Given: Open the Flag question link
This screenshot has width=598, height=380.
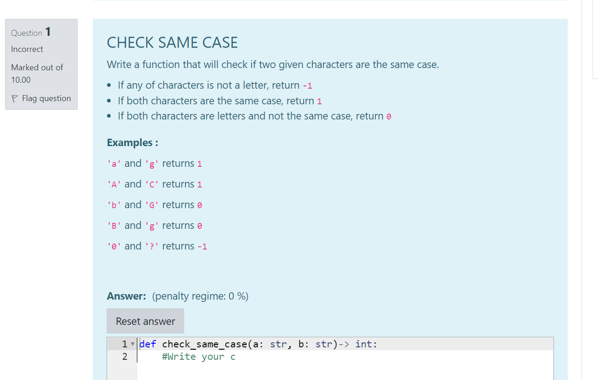Looking at the screenshot, I should point(46,98).
